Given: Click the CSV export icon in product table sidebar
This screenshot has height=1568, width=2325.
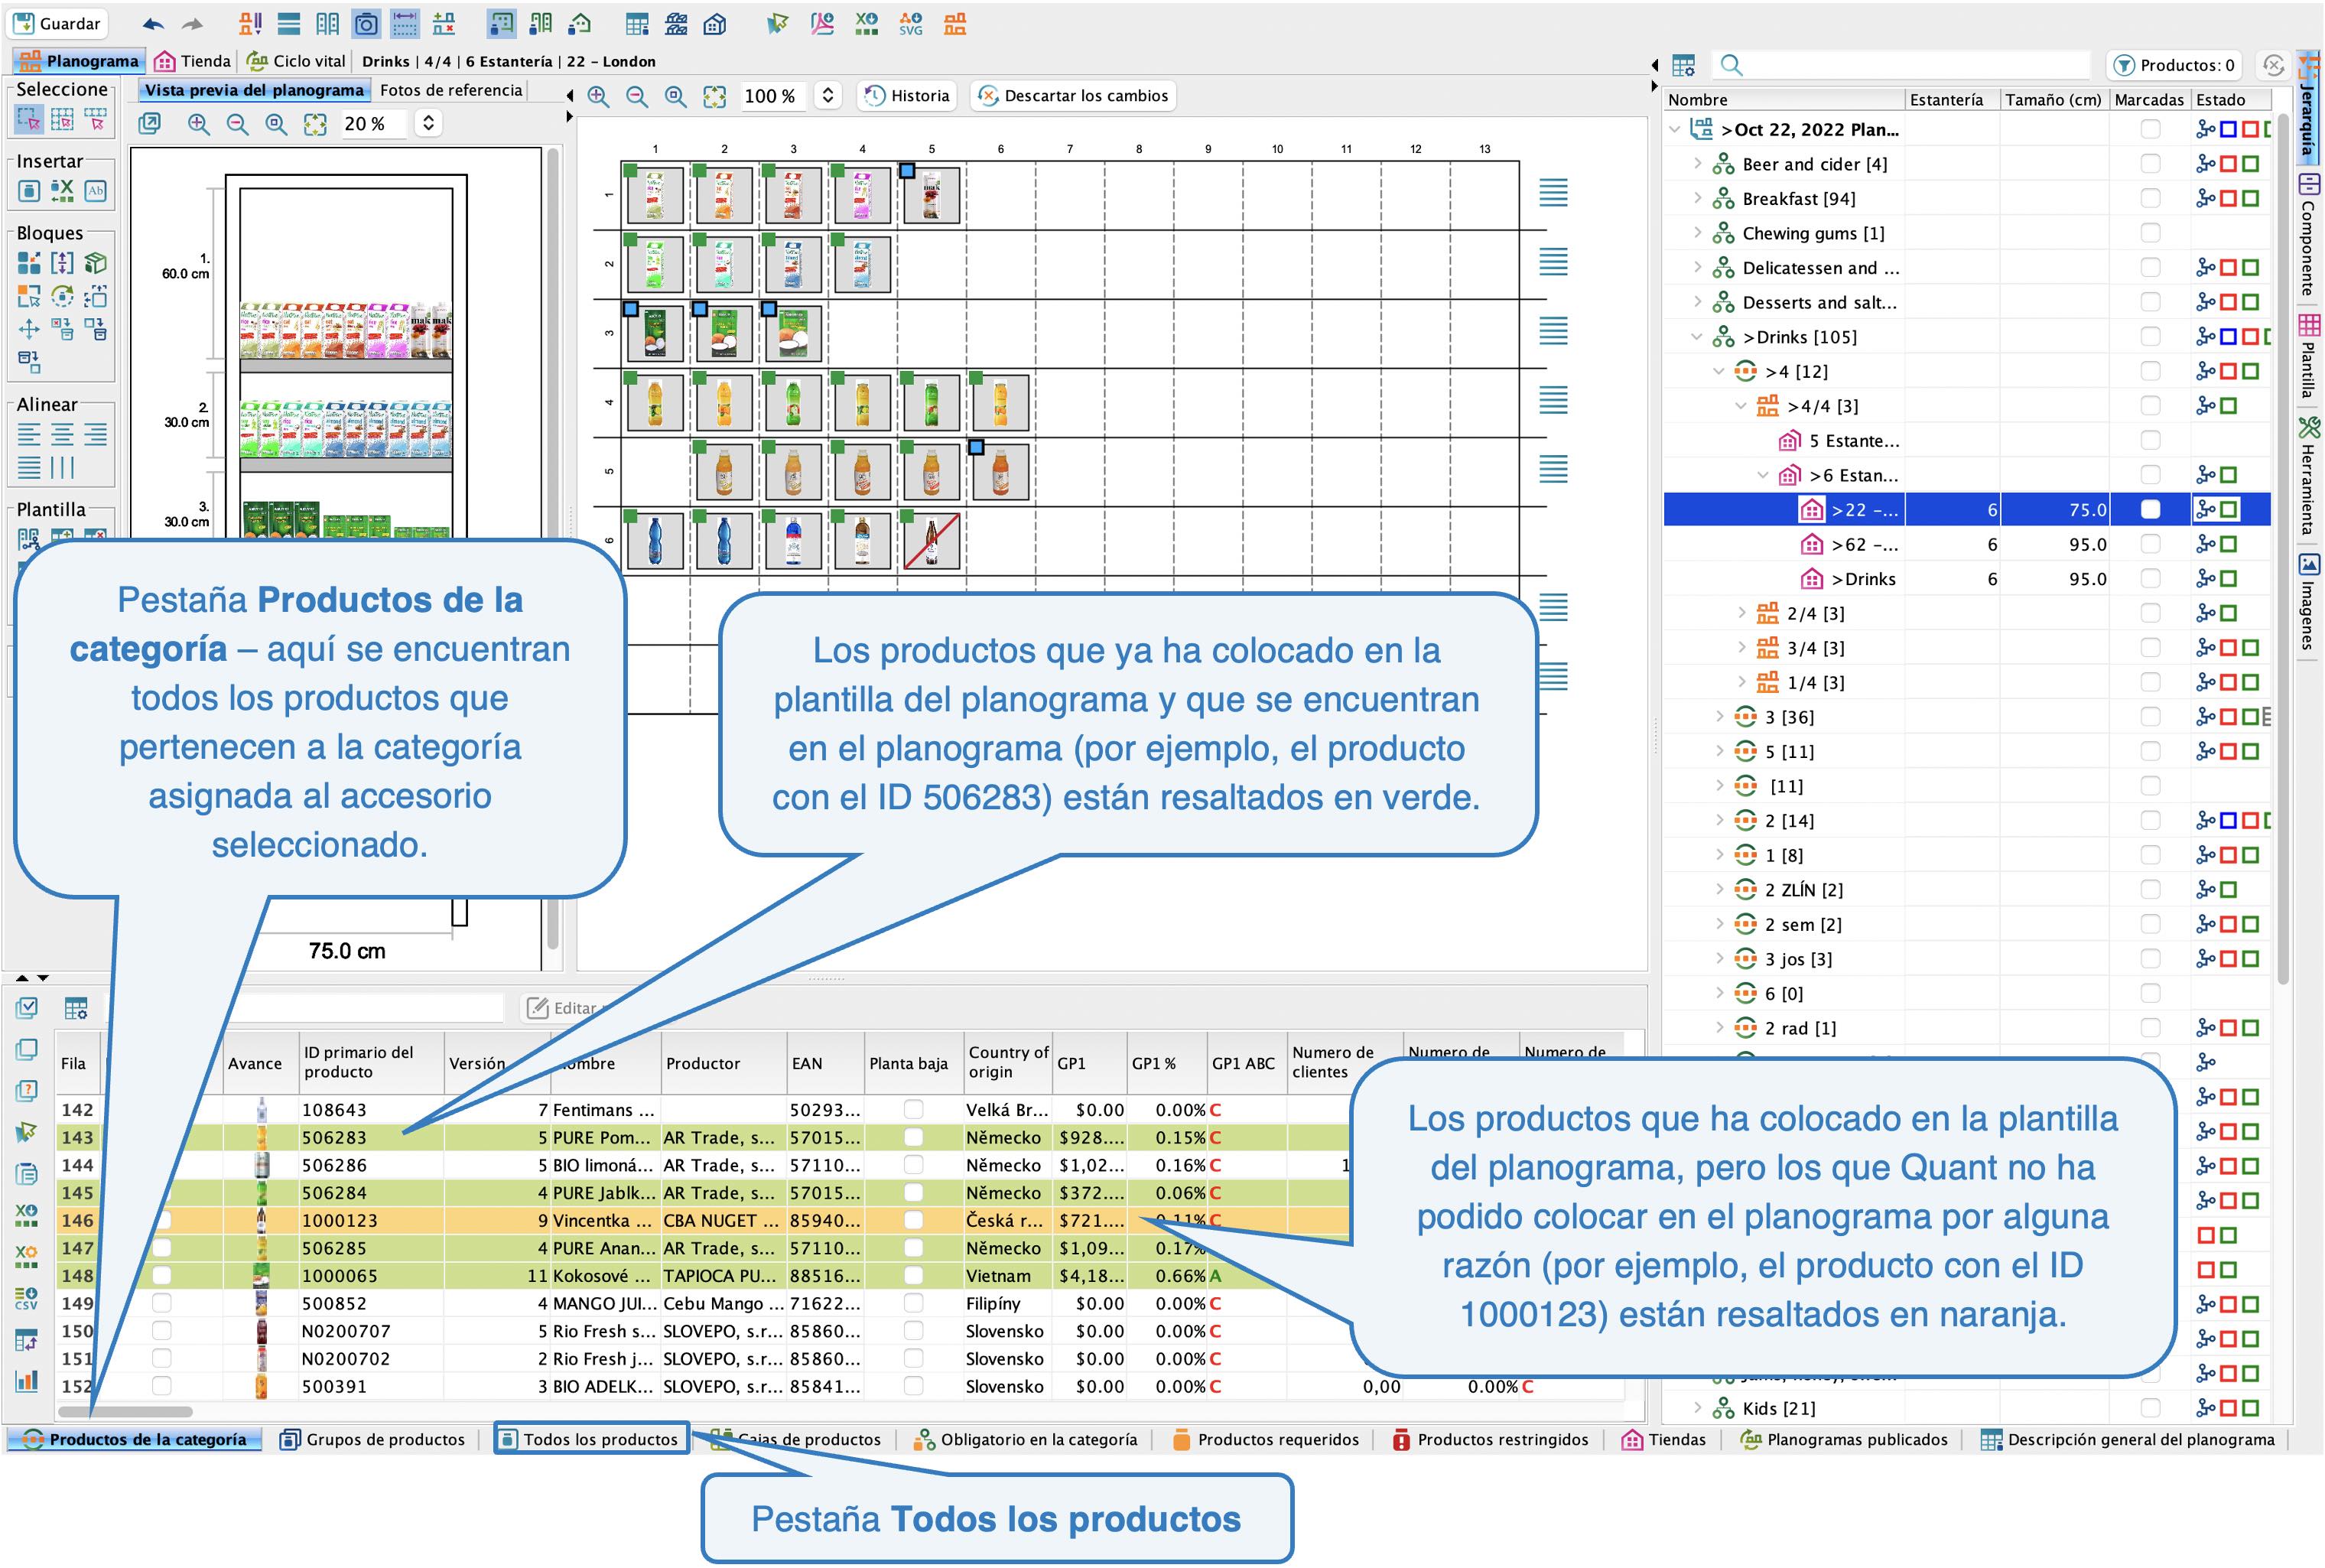Looking at the screenshot, I should [x=26, y=1297].
